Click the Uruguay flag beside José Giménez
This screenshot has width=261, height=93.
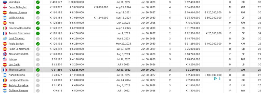tap(5, 38)
